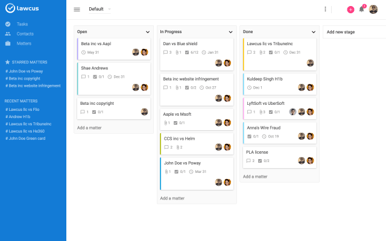Click Add a matter under Done
Image resolution: width=386 pixels, height=241 pixels.
(255, 177)
